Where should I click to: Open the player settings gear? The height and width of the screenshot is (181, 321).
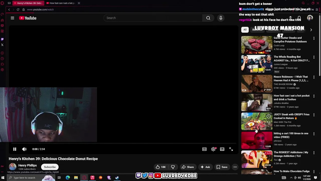point(213,149)
